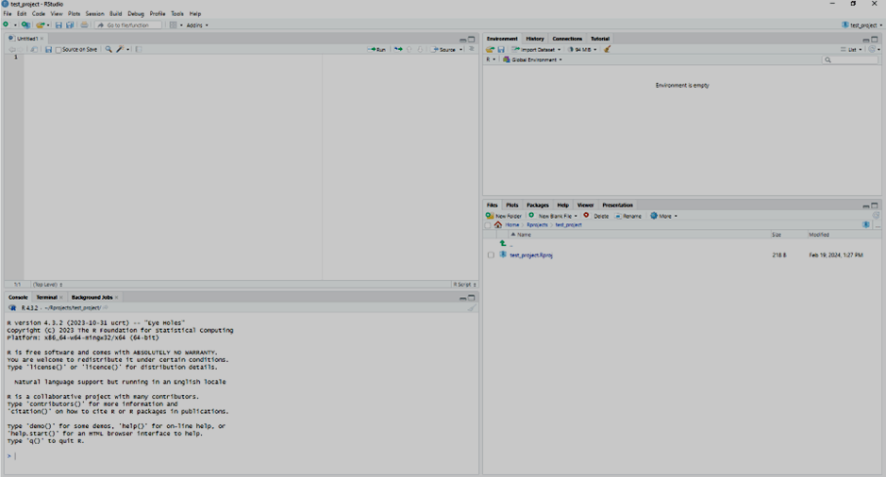This screenshot has width=886, height=477.
Task: Open the Addins dropdown
Action: (x=197, y=25)
